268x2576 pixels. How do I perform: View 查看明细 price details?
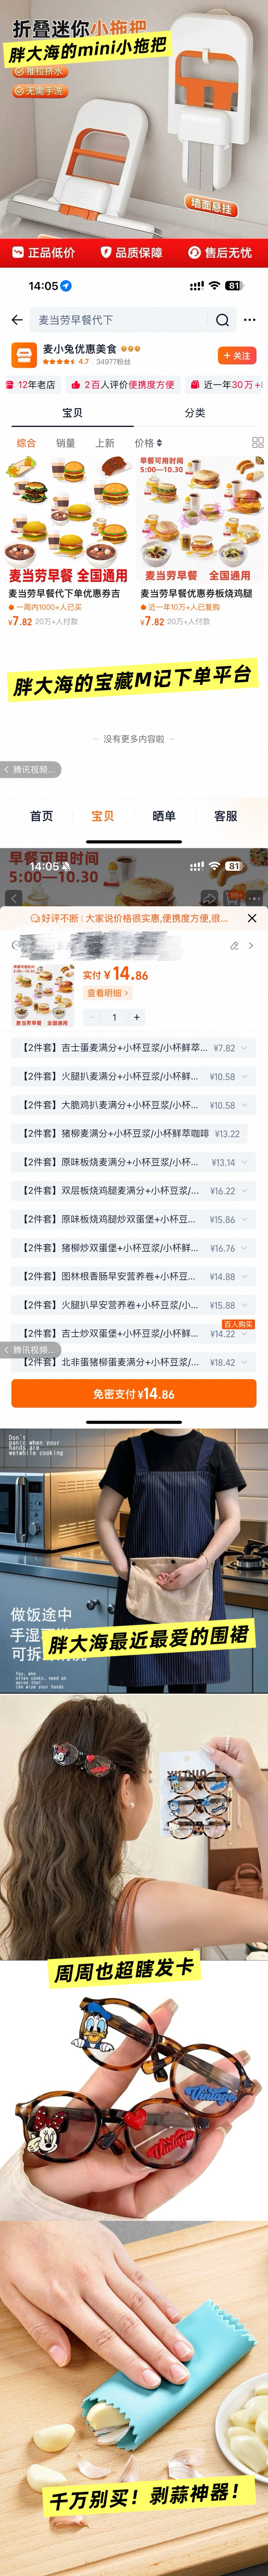[x=107, y=993]
